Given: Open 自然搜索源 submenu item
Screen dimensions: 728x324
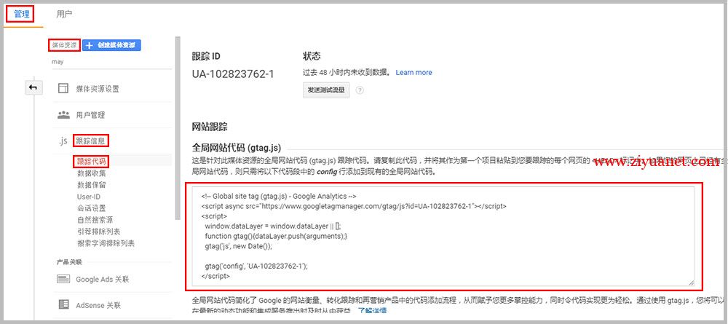Looking at the screenshot, I should tap(95, 220).
